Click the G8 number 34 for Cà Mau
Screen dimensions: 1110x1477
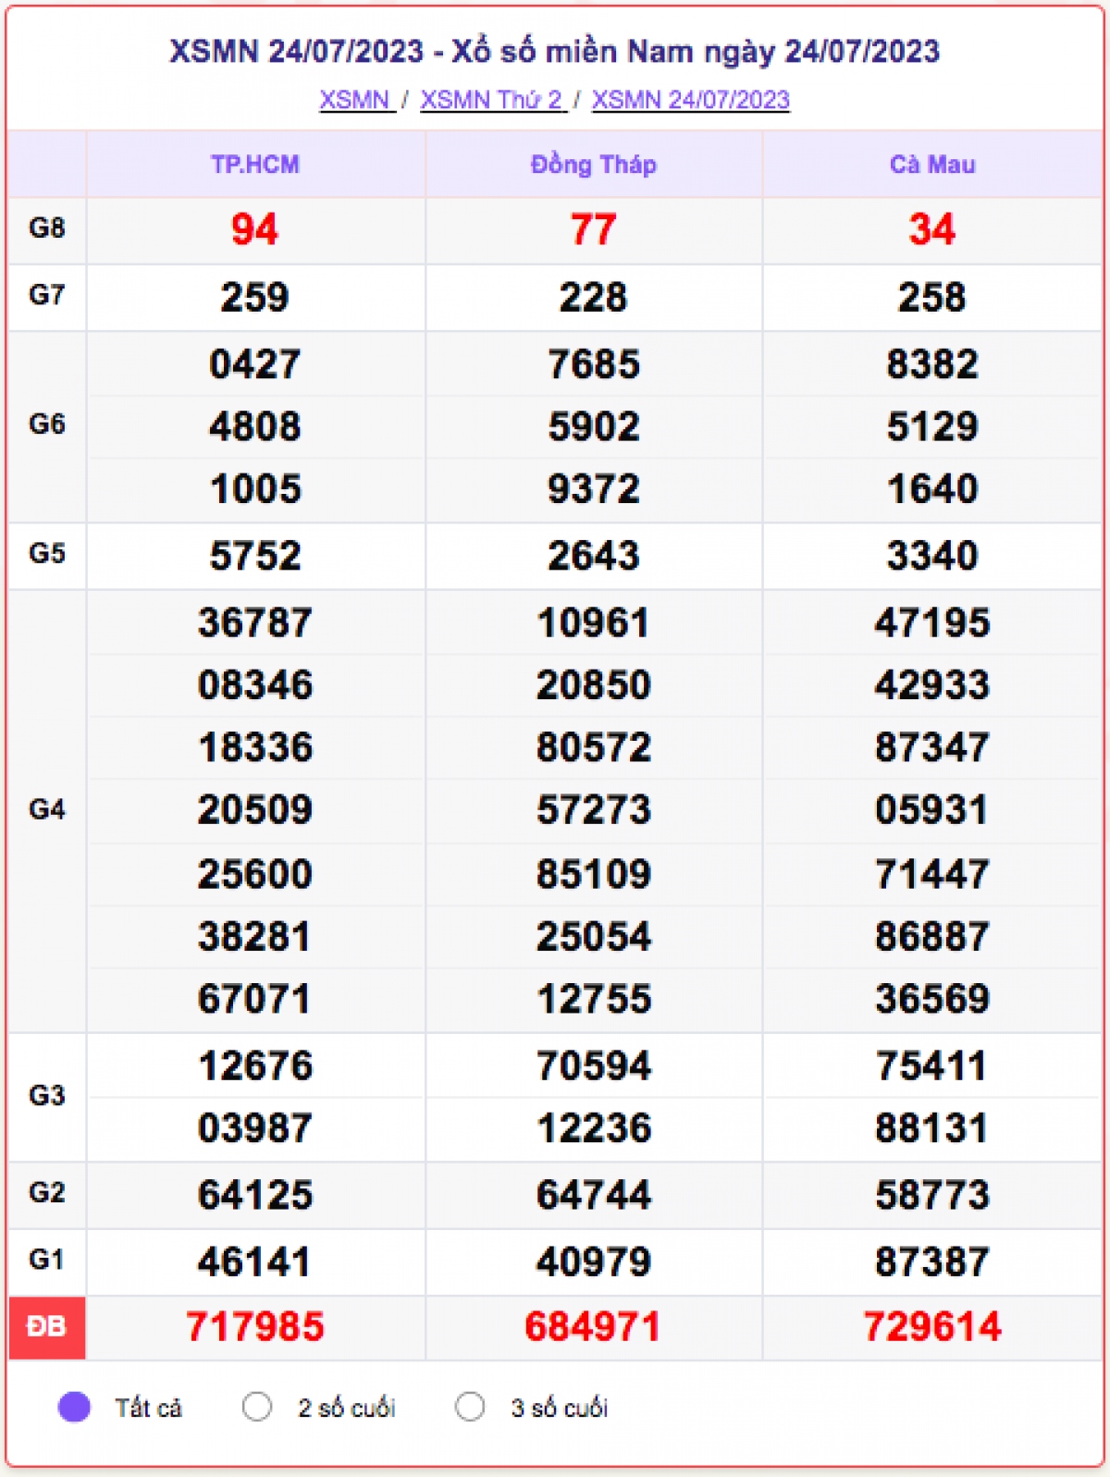[932, 229]
